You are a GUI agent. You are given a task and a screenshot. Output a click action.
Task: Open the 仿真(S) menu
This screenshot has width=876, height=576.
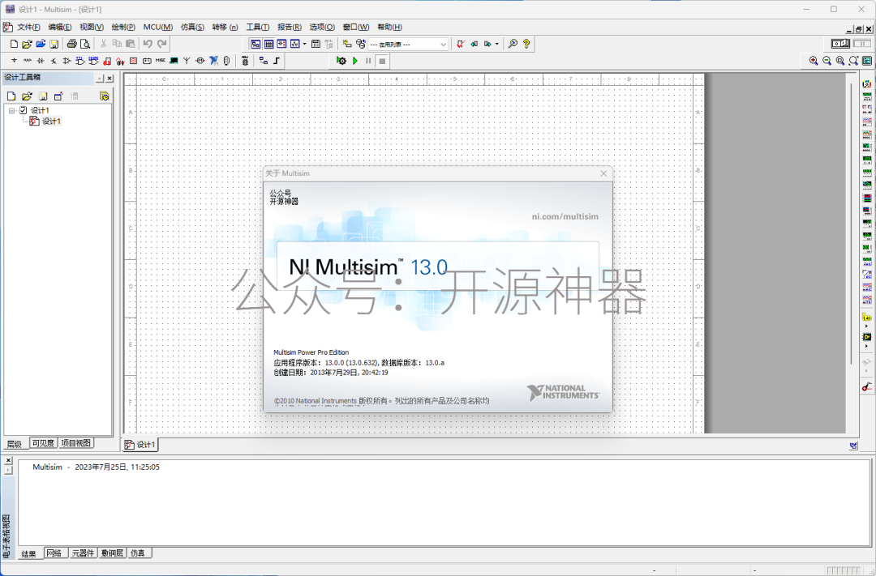(192, 27)
